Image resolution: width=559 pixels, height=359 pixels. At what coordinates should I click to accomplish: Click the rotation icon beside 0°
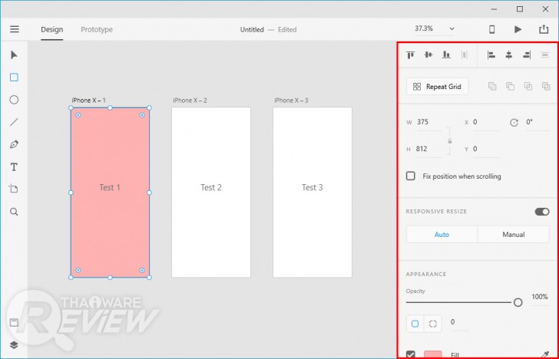coord(514,123)
